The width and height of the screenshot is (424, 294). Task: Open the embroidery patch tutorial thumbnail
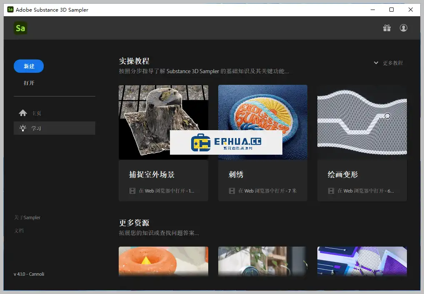click(x=262, y=112)
